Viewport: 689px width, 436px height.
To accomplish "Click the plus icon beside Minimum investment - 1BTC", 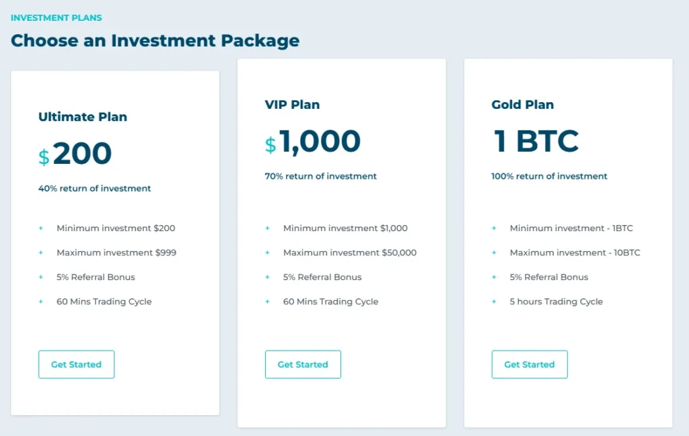I will [495, 228].
